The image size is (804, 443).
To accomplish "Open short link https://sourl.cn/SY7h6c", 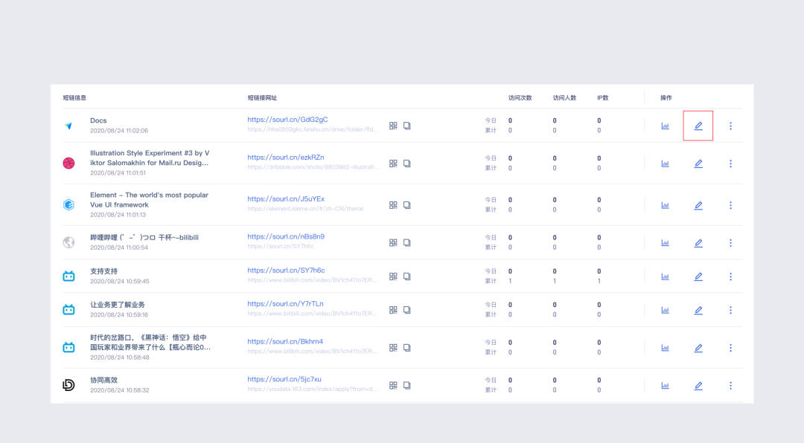I will coord(286,271).
